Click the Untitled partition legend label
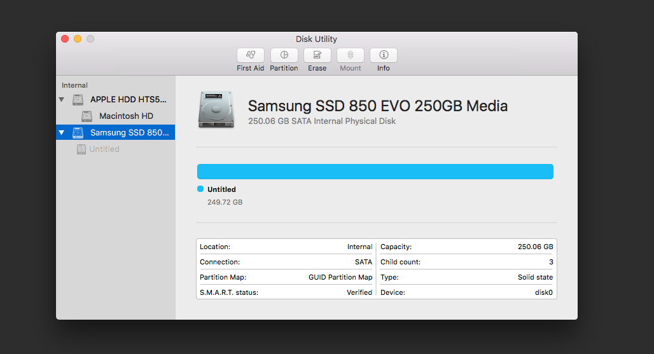The width and height of the screenshot is (654, 354). coord(221,189)
